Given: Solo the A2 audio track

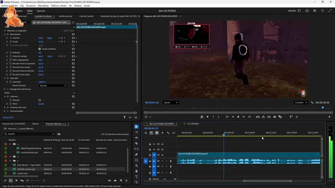Looking at the screenshot, I should (166, 167).
